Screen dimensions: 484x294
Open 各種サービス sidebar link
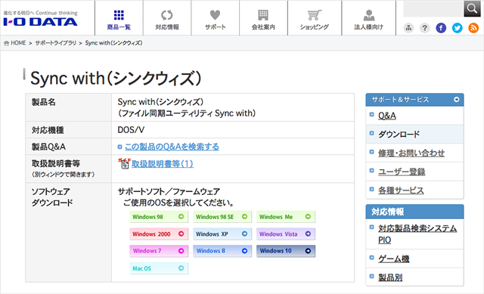pos(401,190)
